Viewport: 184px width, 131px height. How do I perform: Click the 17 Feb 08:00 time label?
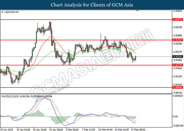pyautogui.click(x=138, y=130)
